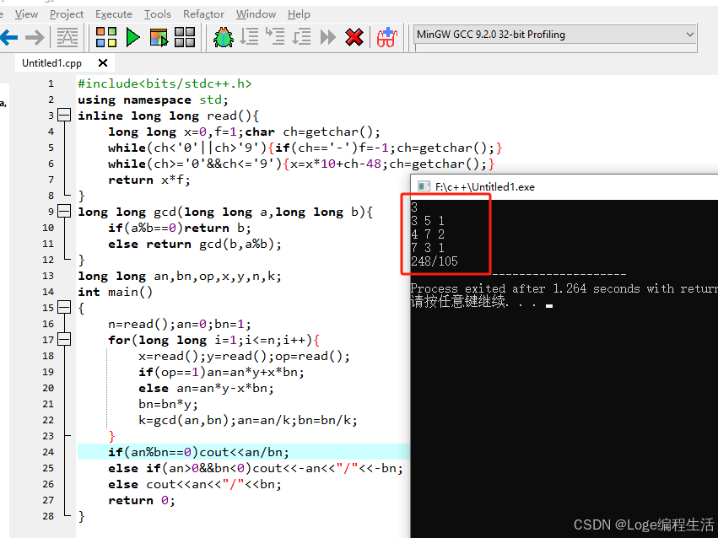The height and width of the screenshot is (538, 718).
Task: Click the second debug step lines icon
Action: [275, 36]
